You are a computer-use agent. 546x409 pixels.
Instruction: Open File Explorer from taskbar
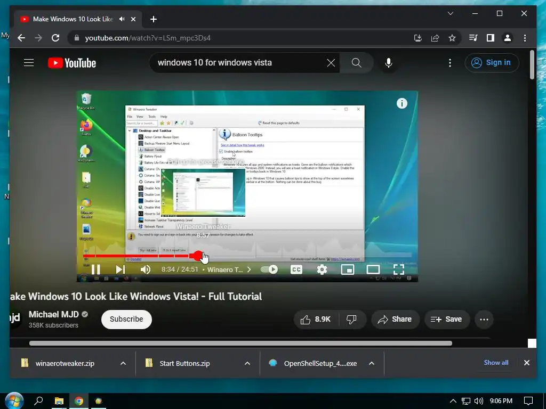tap(59, 401)
